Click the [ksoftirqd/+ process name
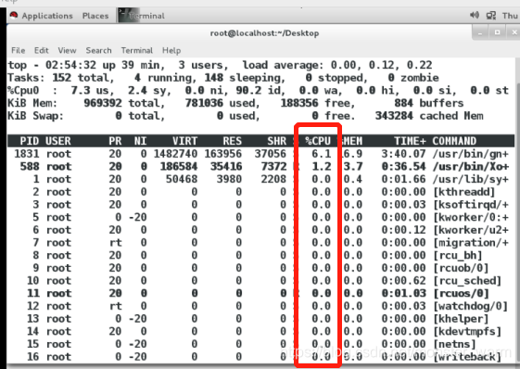This screenshot has height=369, width=520. (471, 205)
